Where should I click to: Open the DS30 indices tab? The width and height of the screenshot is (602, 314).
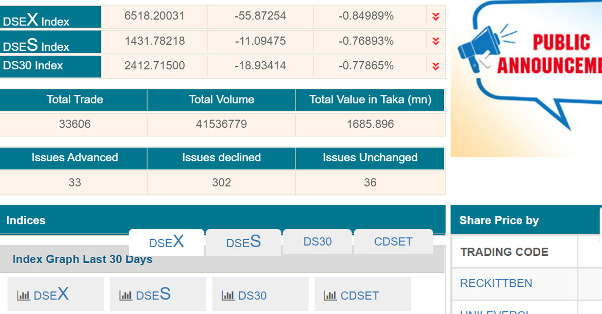318,242
